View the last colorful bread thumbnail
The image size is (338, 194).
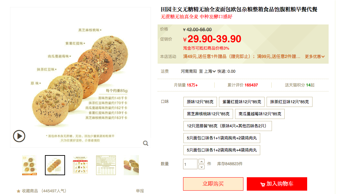pos(131,165)
